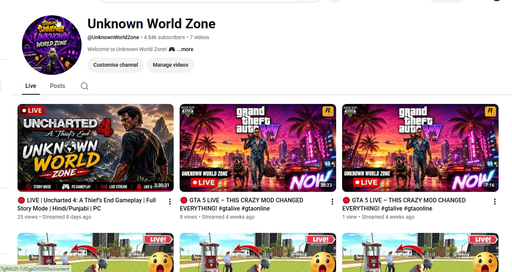Viewport: 512px width, 272px height.
Task: Open the Uncharted 4 live stream thumbnail
Action: point(95,148)
